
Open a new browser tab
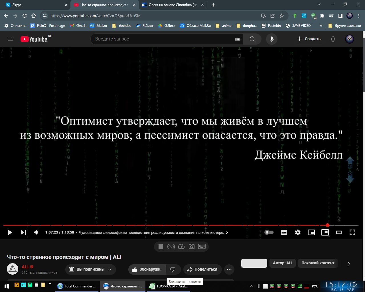213,5
